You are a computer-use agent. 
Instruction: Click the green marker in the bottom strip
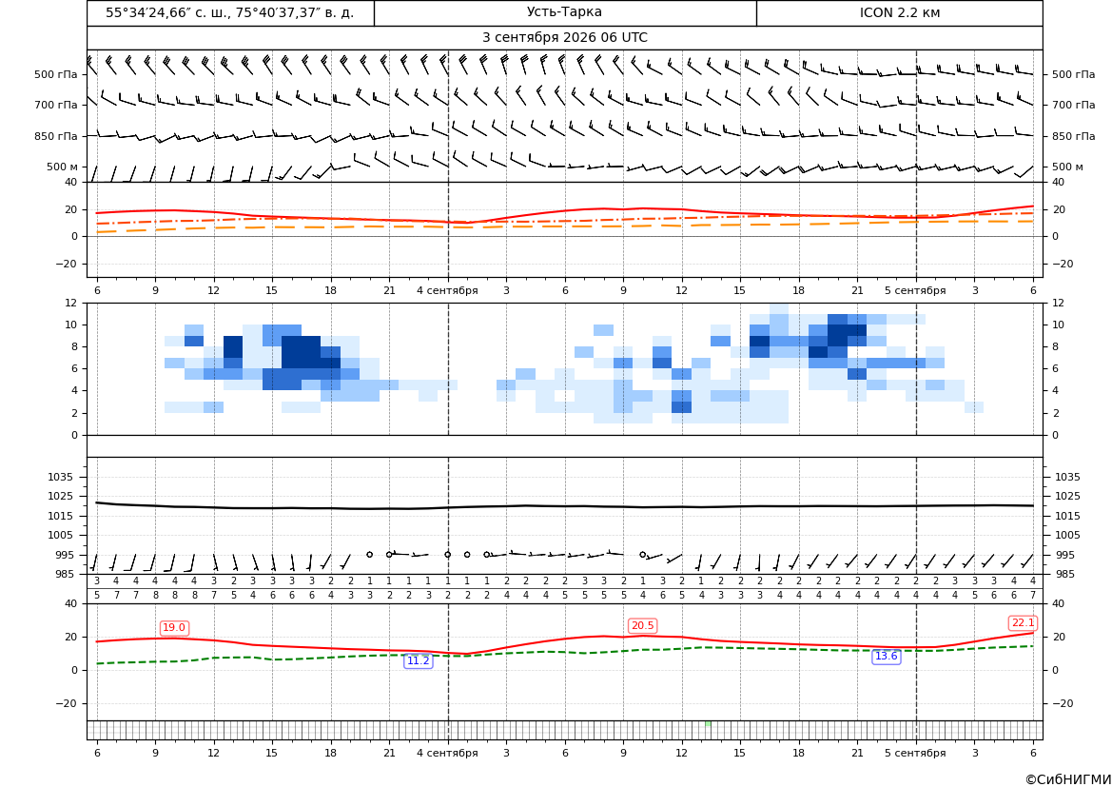point(708,723)
